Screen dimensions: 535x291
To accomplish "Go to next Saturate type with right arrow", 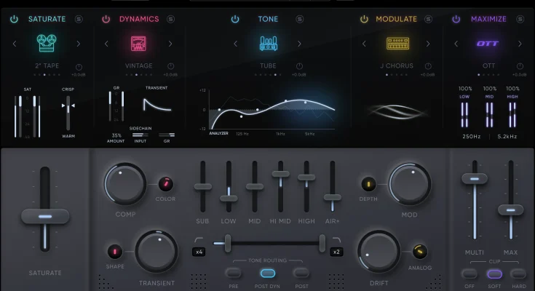I will click(79, 44).
